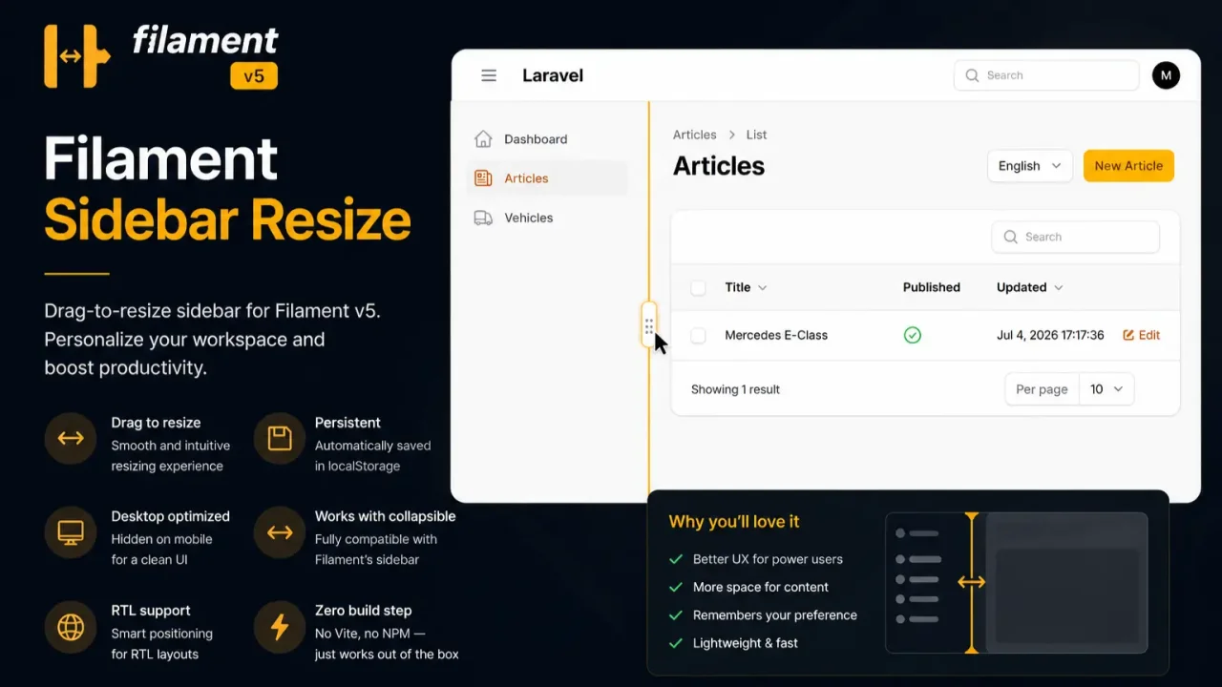Image resolution: width=1222 pixels, height=687 pixels.
Task: Click the sidebar resize handle grip
Action: 649,326
